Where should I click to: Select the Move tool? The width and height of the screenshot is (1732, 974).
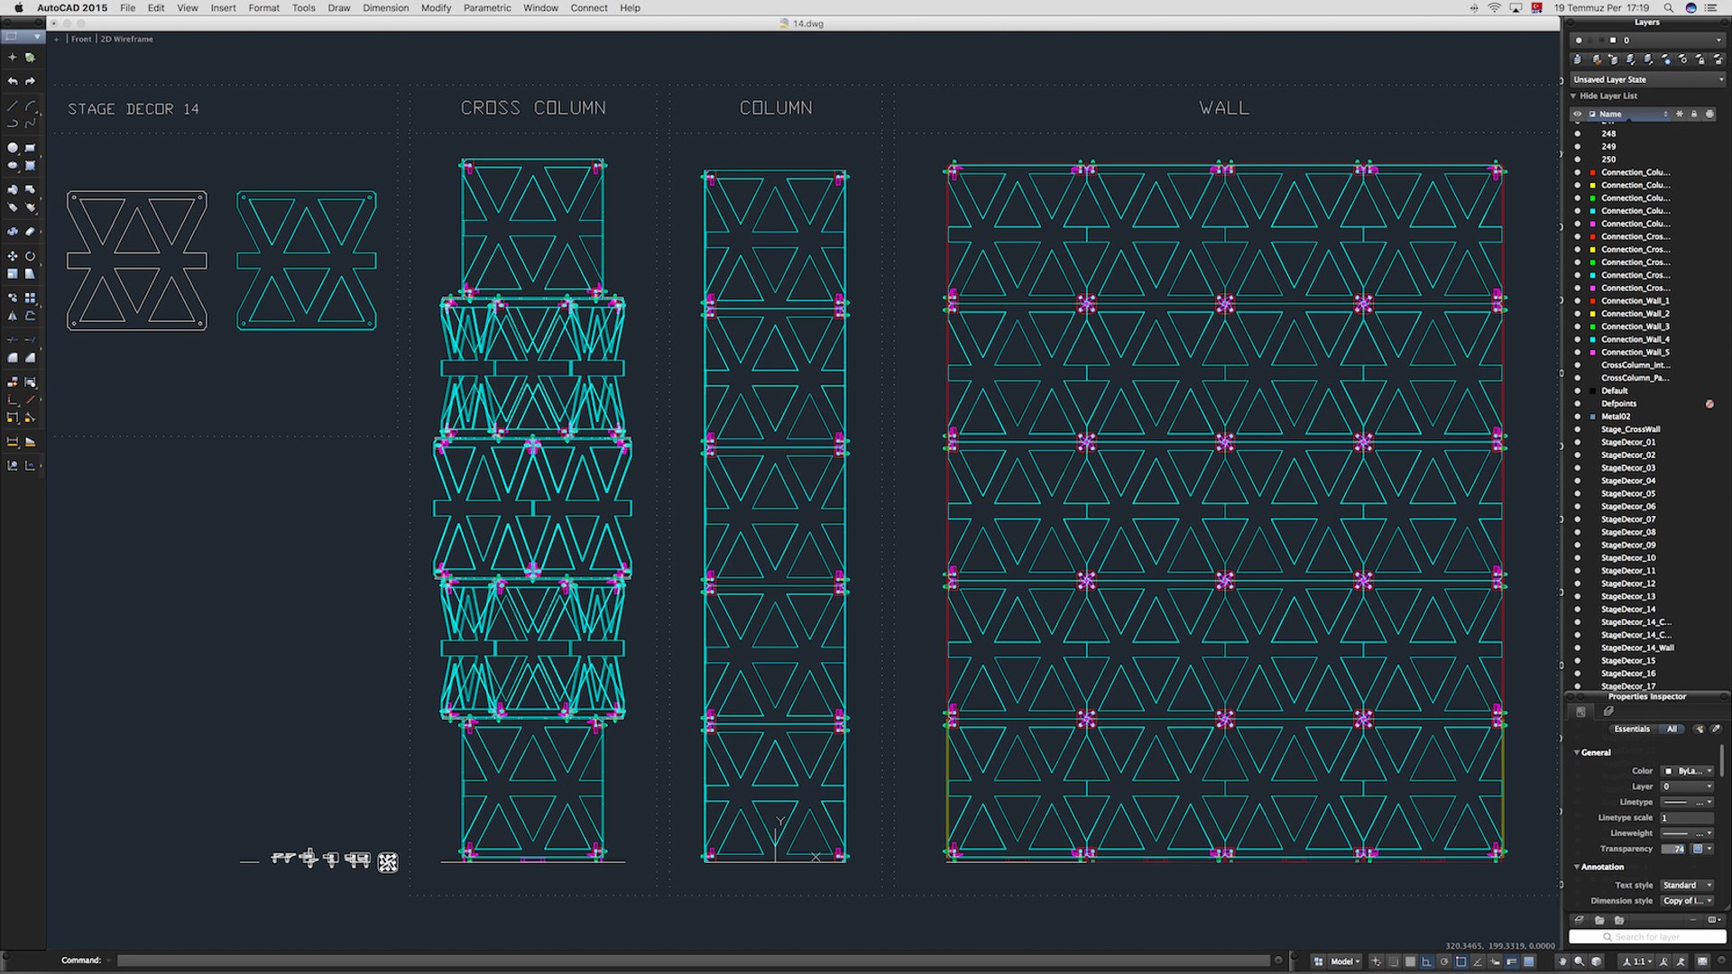(x=13, y=256)
